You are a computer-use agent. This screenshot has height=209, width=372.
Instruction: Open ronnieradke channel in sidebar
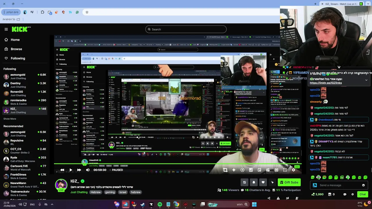point(25,102)
